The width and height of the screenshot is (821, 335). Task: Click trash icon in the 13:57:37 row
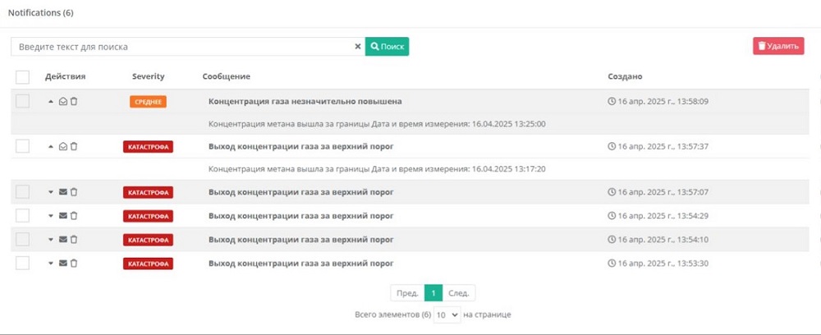click(74, 147)
